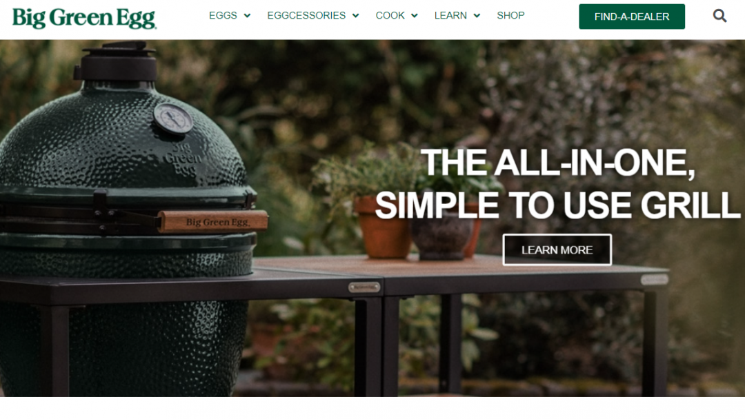This screenshot has height=419, width=745.
Task: Expand the LEARN dropdown chevron
Action: click(x=477, y=16)
